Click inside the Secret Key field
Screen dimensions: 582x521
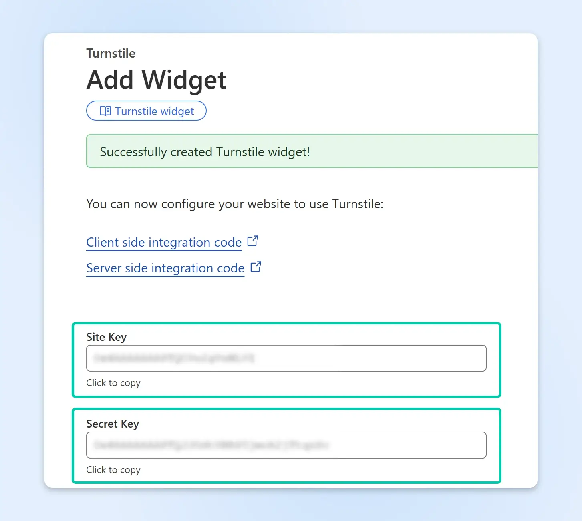pos(401,445)
